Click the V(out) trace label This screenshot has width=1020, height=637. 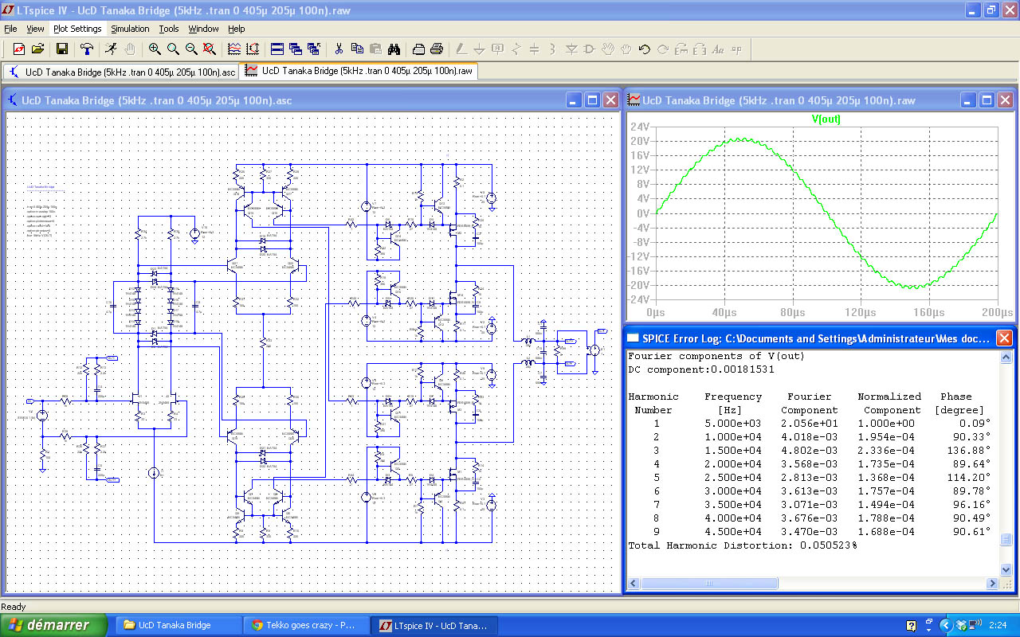point(826,119)
